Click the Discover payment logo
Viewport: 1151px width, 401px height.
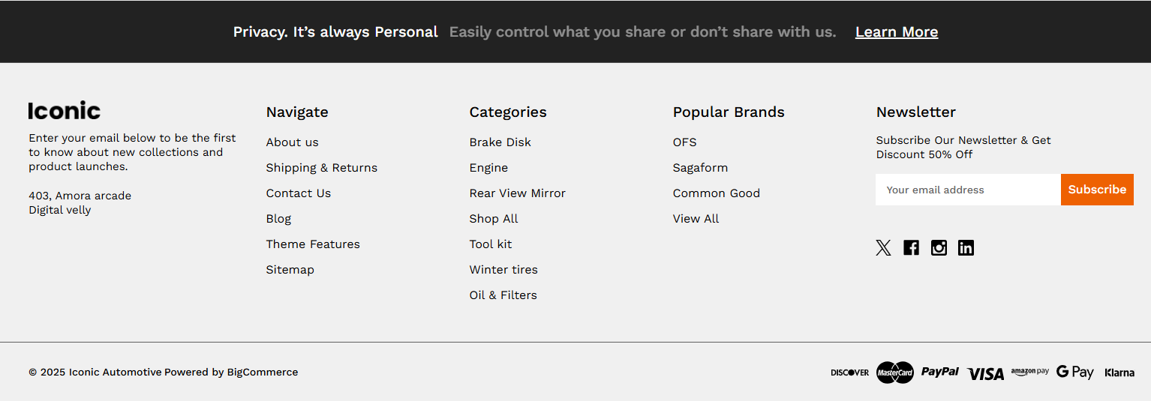pos(849,373)
